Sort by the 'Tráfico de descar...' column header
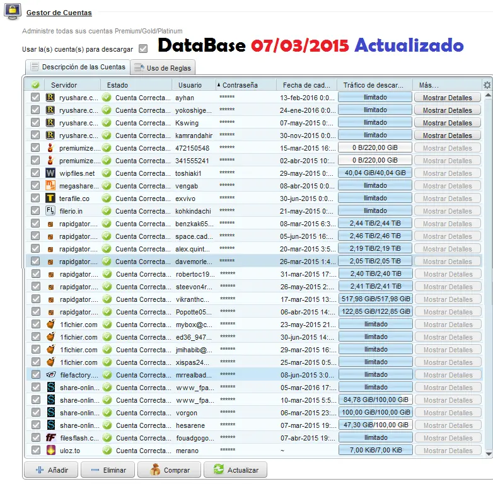Screen dimensions: 493x484 (x=373, y=85)
